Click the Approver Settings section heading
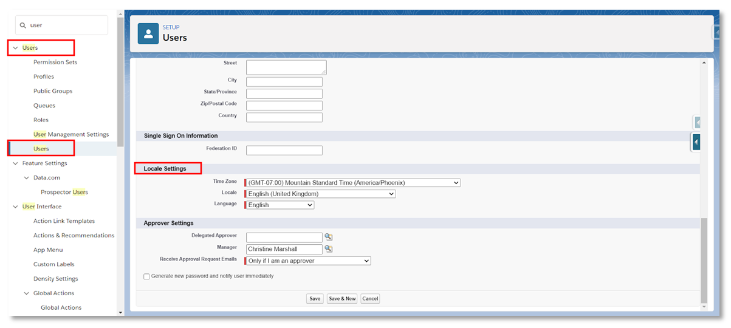Viewport: 731px width, 328px height. (169, 223)
